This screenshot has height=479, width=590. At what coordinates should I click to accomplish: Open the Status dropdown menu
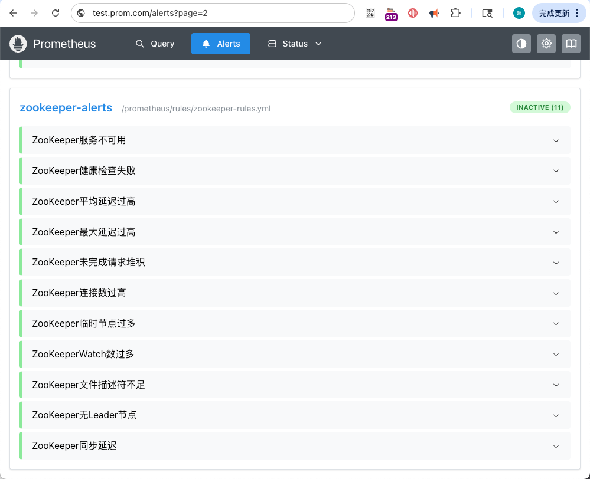click(295, 44)
